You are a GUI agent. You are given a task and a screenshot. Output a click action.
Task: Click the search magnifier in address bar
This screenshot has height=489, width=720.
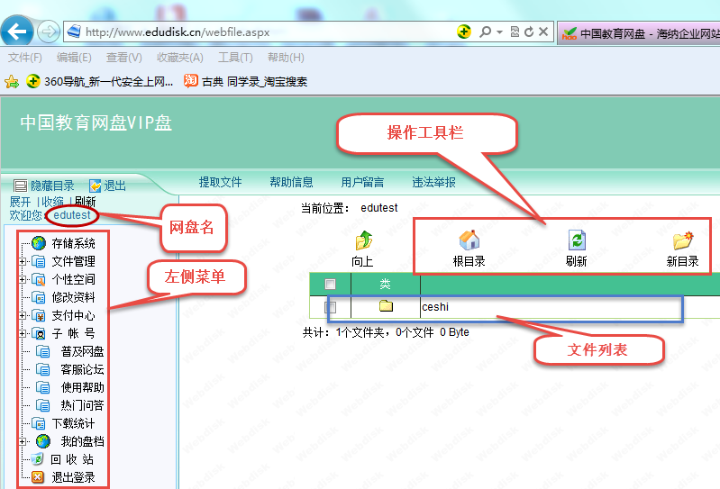pyautogui.click(x=485, y=32)
